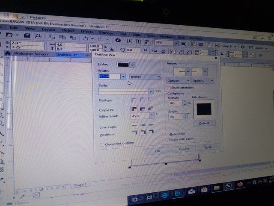Toggle the lock ratio icon beside scale percentages
274x206 pixels.
[112, 49]
